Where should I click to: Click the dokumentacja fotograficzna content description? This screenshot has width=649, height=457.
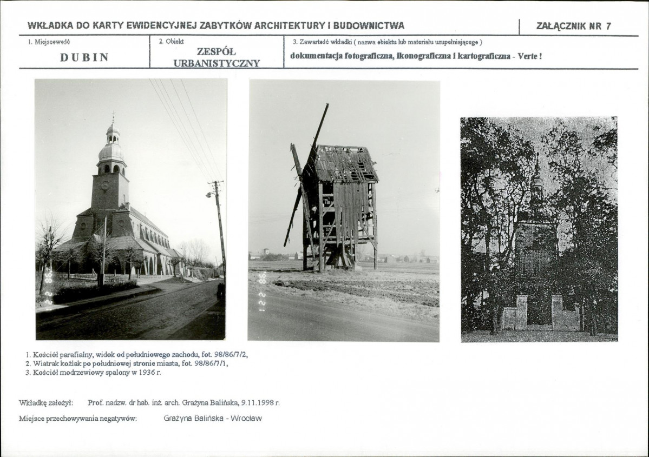[x=416, y=56]
